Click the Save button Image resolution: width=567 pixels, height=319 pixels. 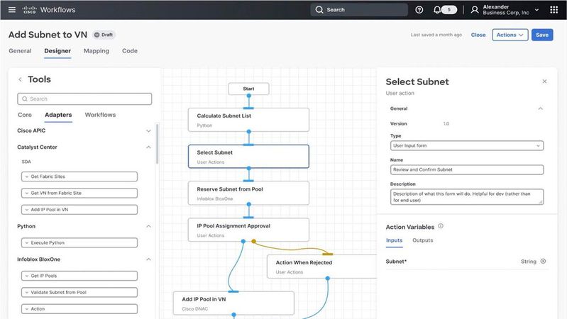click(542, 35)
